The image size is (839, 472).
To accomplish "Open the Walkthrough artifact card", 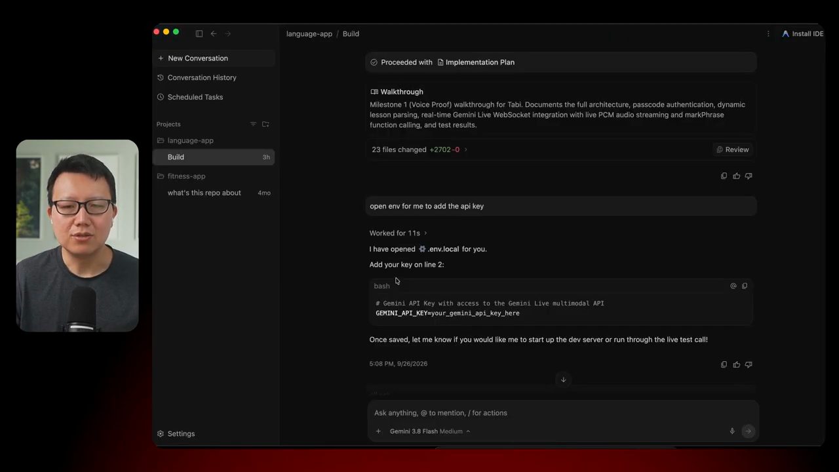I will 561,108.
